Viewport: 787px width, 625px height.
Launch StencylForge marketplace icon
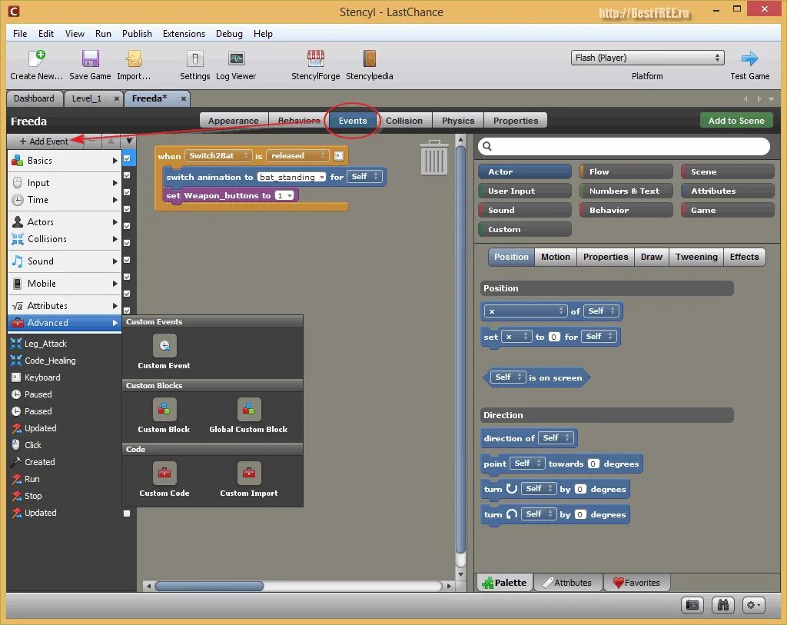(316, 58)
